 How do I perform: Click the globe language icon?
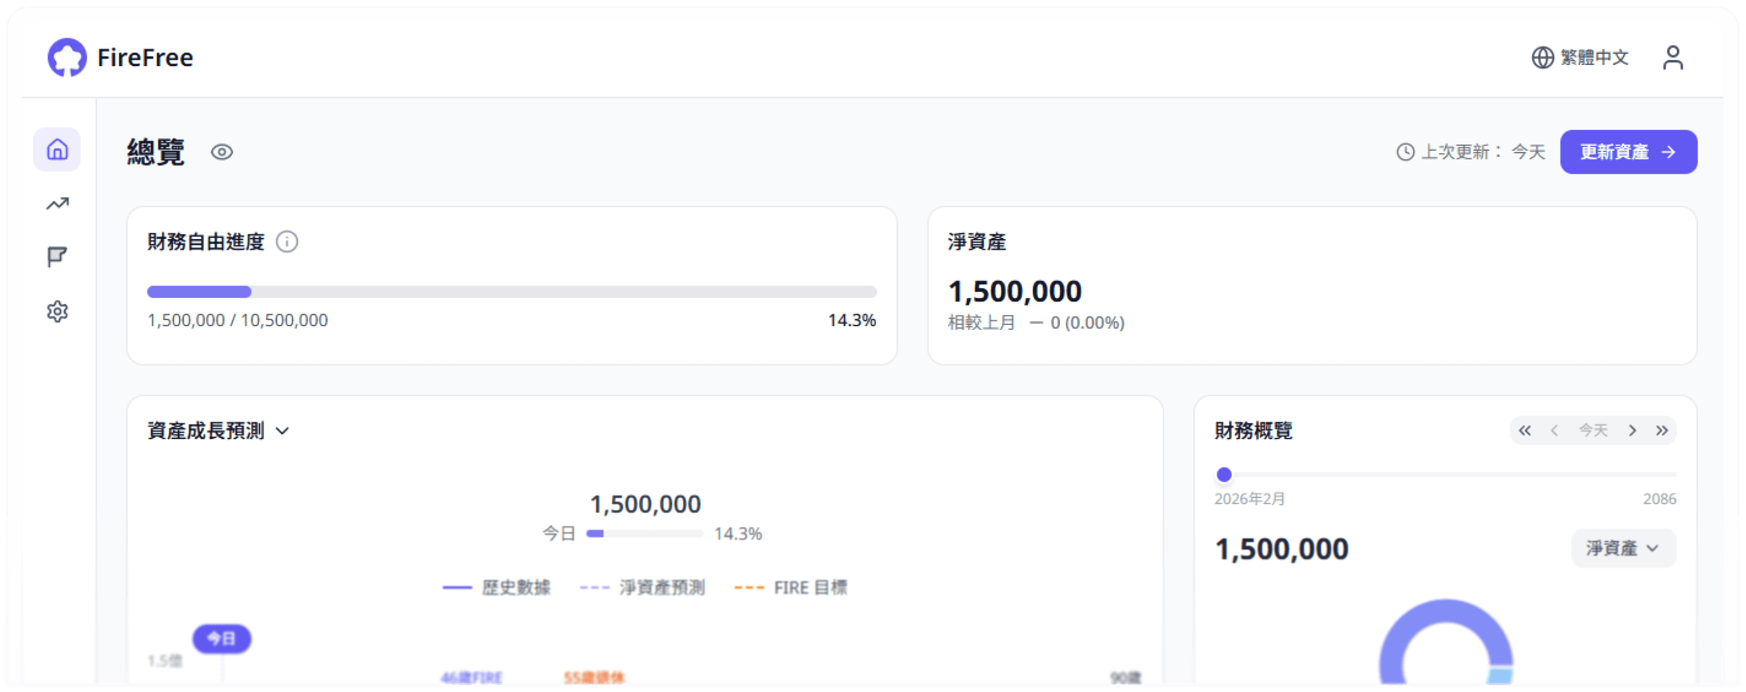[x=1543, y=58]
